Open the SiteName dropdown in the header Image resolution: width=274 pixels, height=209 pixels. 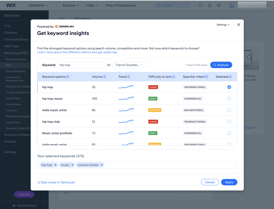point(39,5)
